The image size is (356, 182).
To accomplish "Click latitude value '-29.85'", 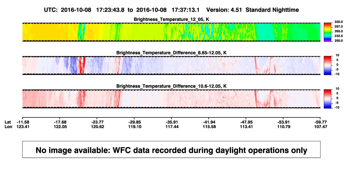I will (134, 122).
